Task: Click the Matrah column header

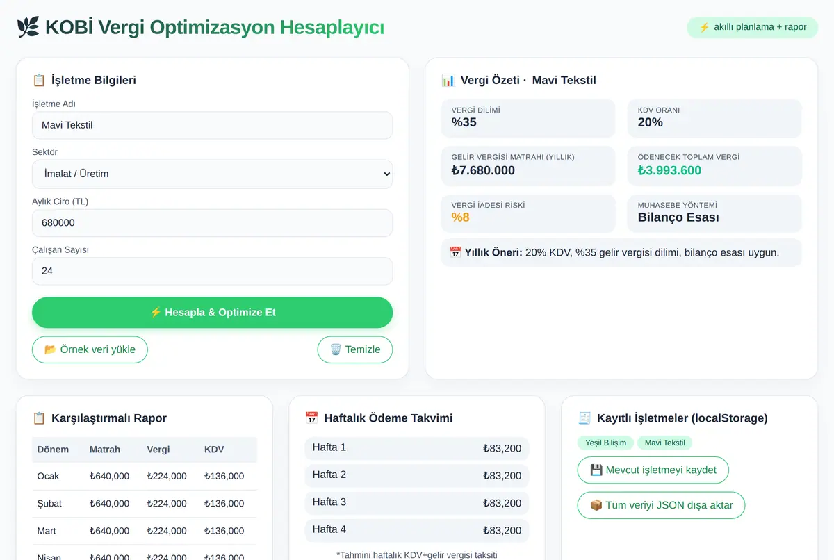Action: tap(105, 450)
